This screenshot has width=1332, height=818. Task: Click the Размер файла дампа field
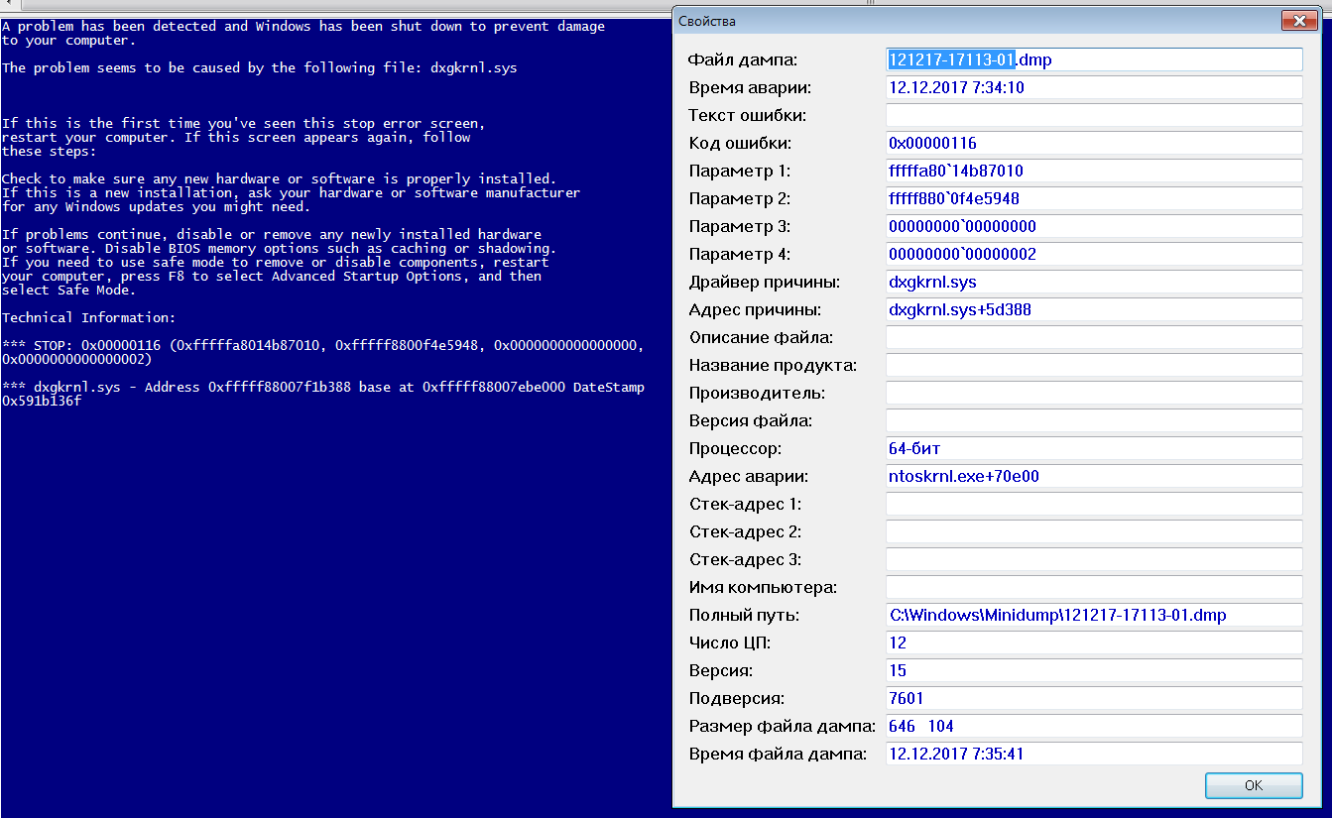(1094, 726)
